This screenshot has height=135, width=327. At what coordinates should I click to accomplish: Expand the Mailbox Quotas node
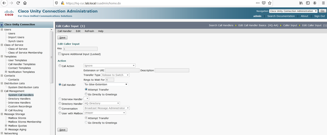(6, 125)
